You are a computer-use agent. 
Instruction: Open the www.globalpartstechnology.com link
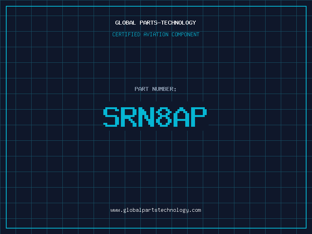(156, 210)
